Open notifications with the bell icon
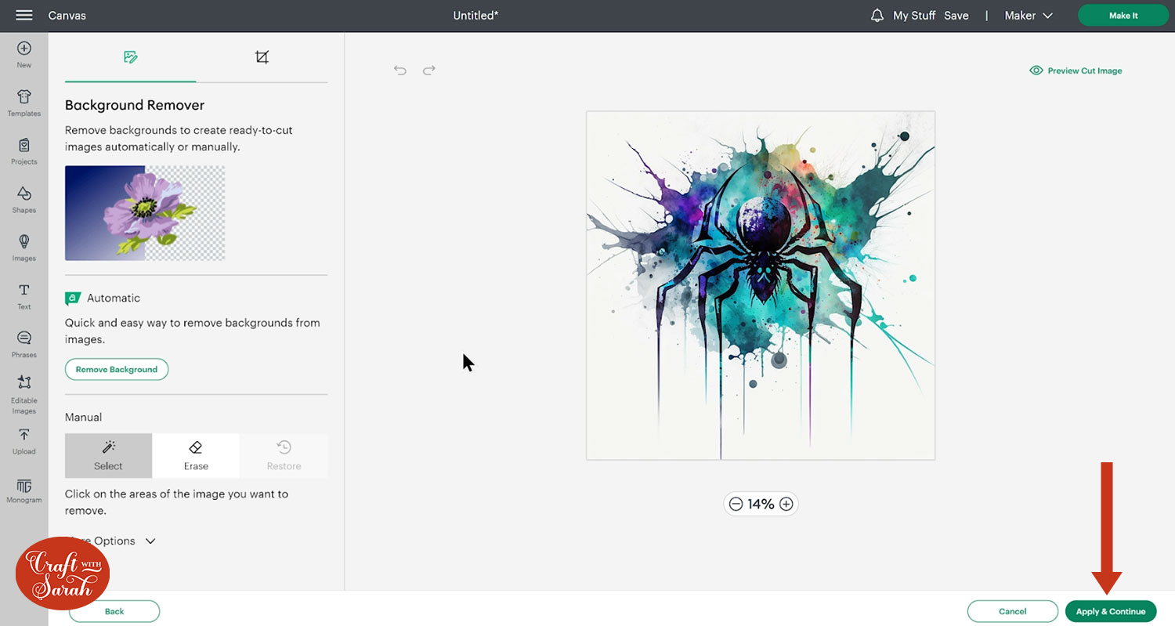 pos(877,16)
